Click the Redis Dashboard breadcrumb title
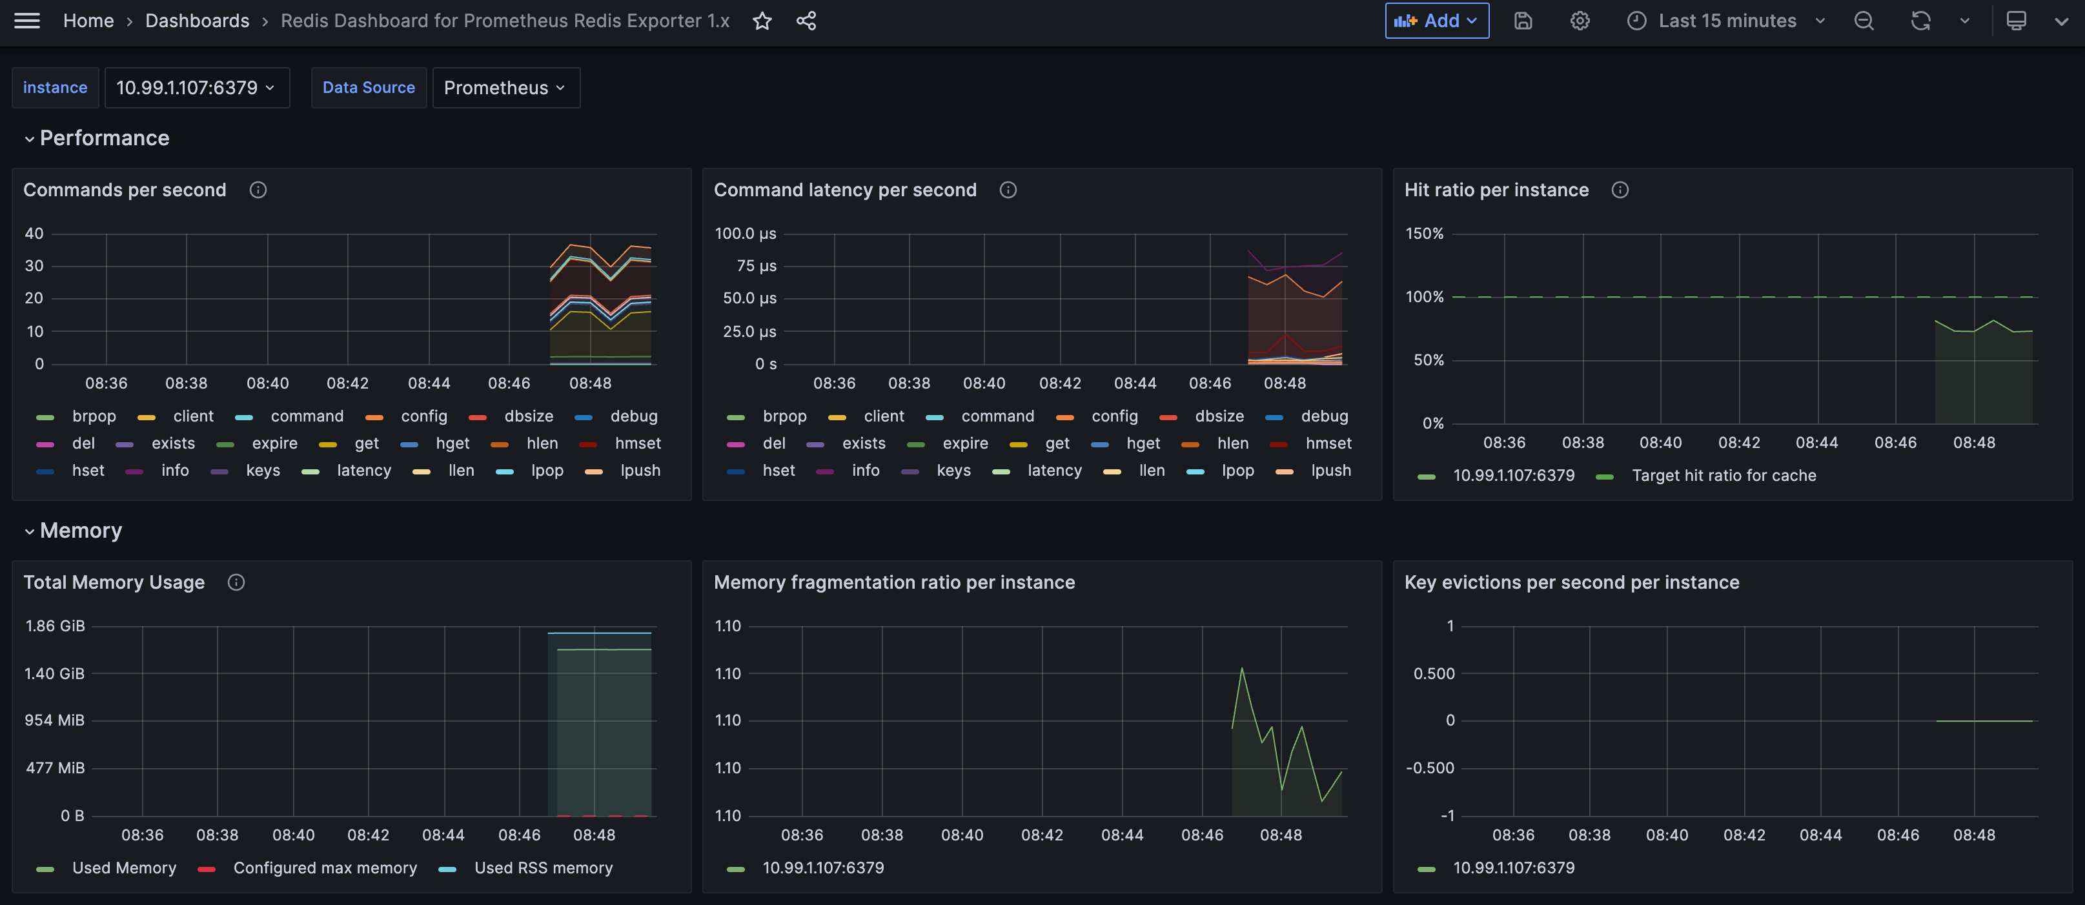Image resolution: width=2085 pixels, height=905 pixels. 505,21
